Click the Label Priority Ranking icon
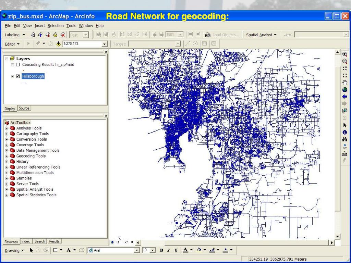351x263 pixels. pyautogui.click(x=40, y=35)
